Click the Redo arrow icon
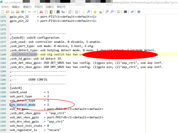178x133 pixels. [x=34, y=12]
